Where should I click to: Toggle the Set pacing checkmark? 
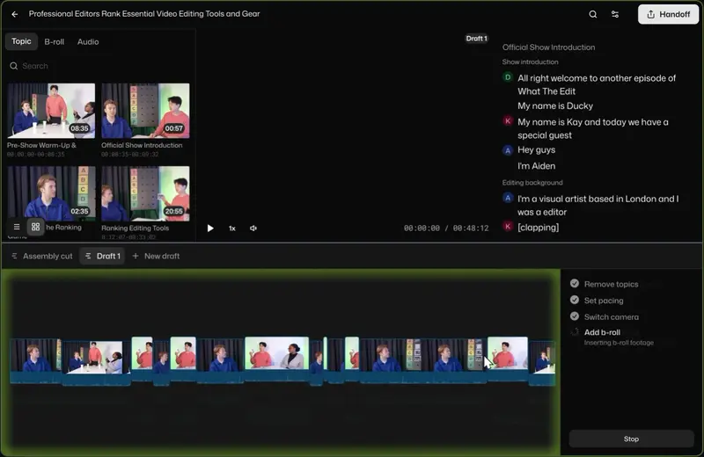[x=575, y=300]
